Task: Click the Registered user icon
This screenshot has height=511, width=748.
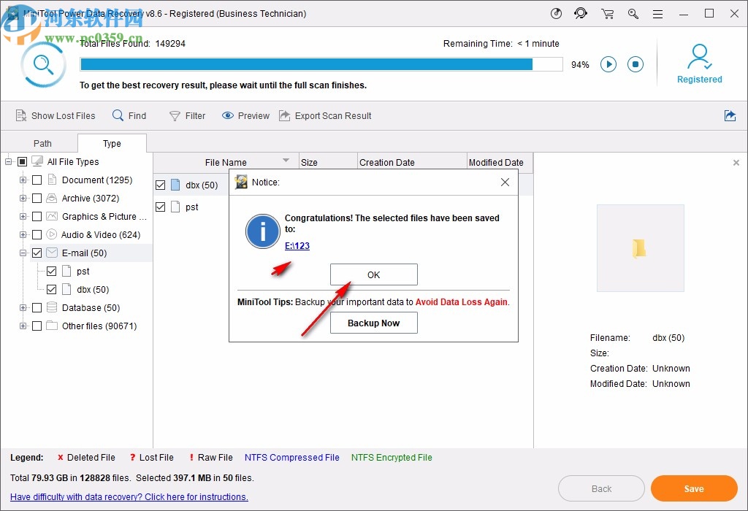Action: (699, 57)
